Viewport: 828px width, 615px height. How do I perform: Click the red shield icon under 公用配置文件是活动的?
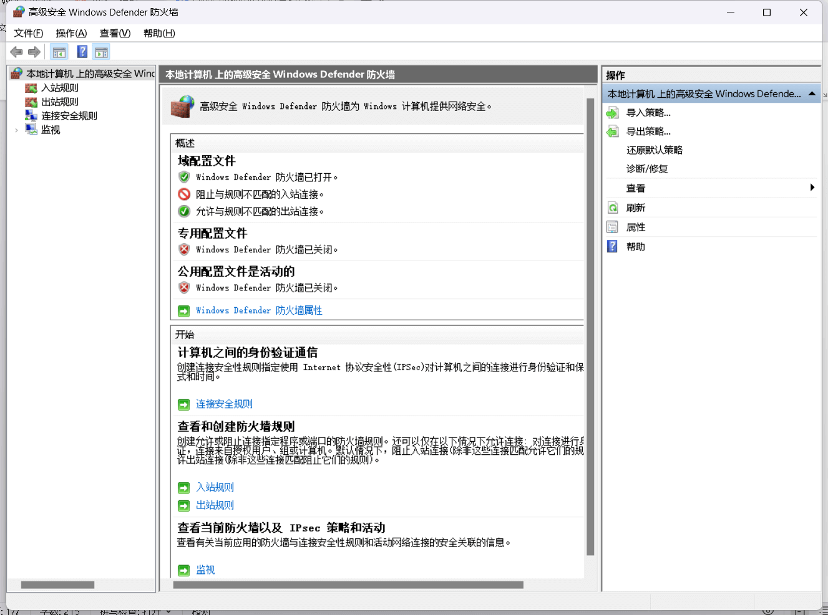184,287
